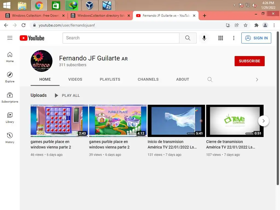Screen dimensions: 280x210
Task: Go forward in Chrome
Action: [15, 25]
